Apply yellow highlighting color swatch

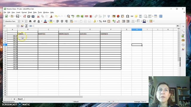point(51,21)
